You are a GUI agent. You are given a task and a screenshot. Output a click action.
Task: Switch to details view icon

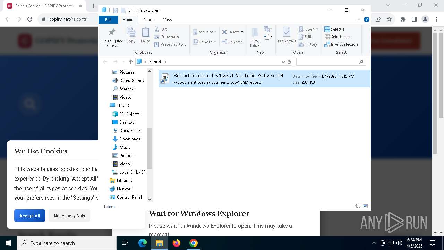358,206
